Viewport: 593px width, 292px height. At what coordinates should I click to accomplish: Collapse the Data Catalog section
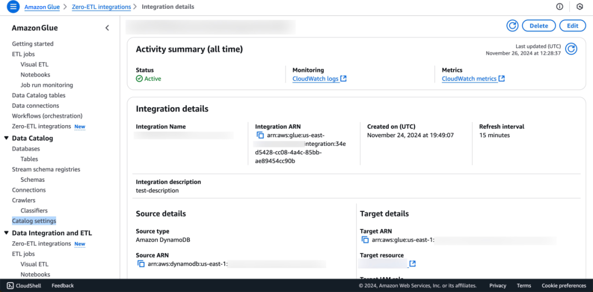point(7,138)
